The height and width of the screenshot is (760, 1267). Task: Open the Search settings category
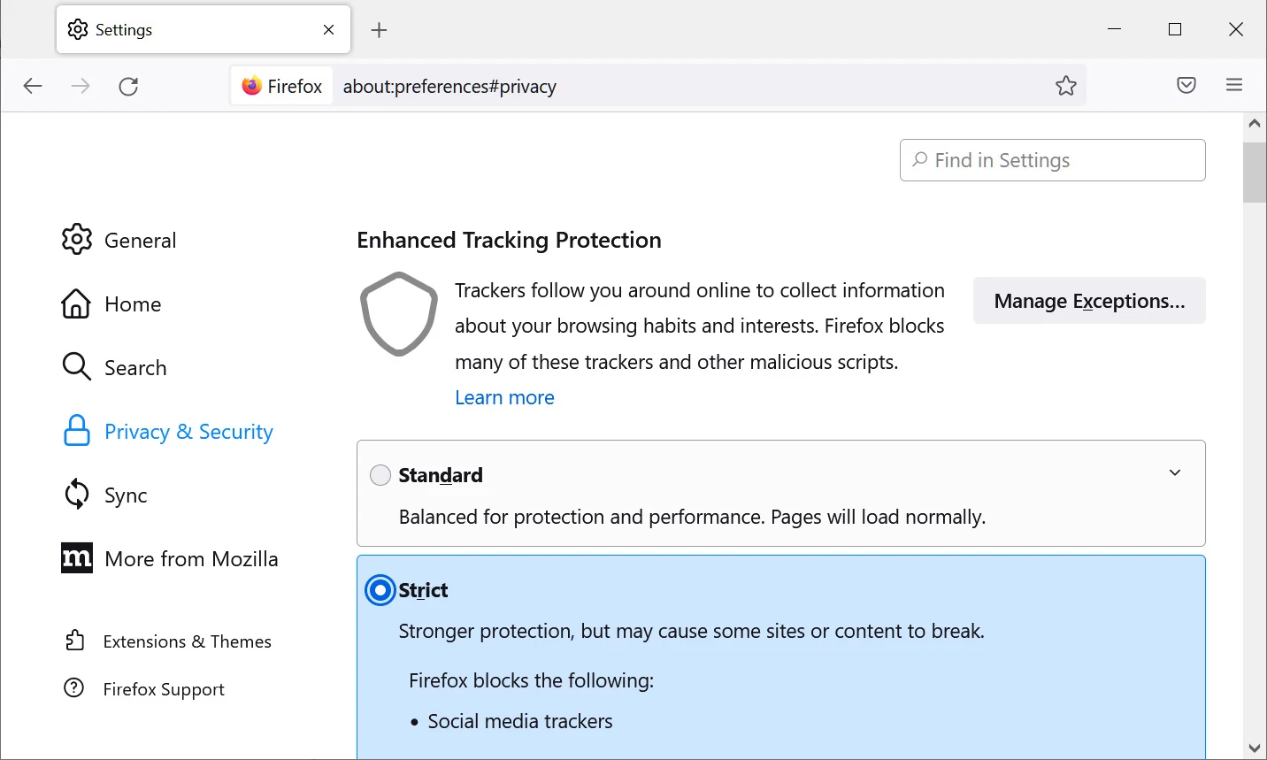114,367
